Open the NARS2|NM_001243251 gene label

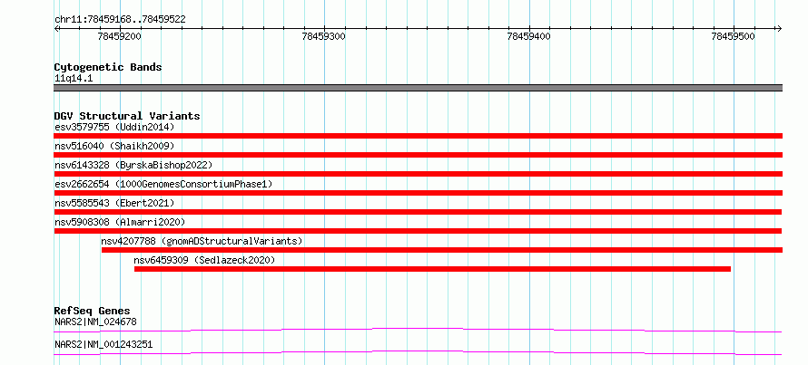[x=103, y=344]
